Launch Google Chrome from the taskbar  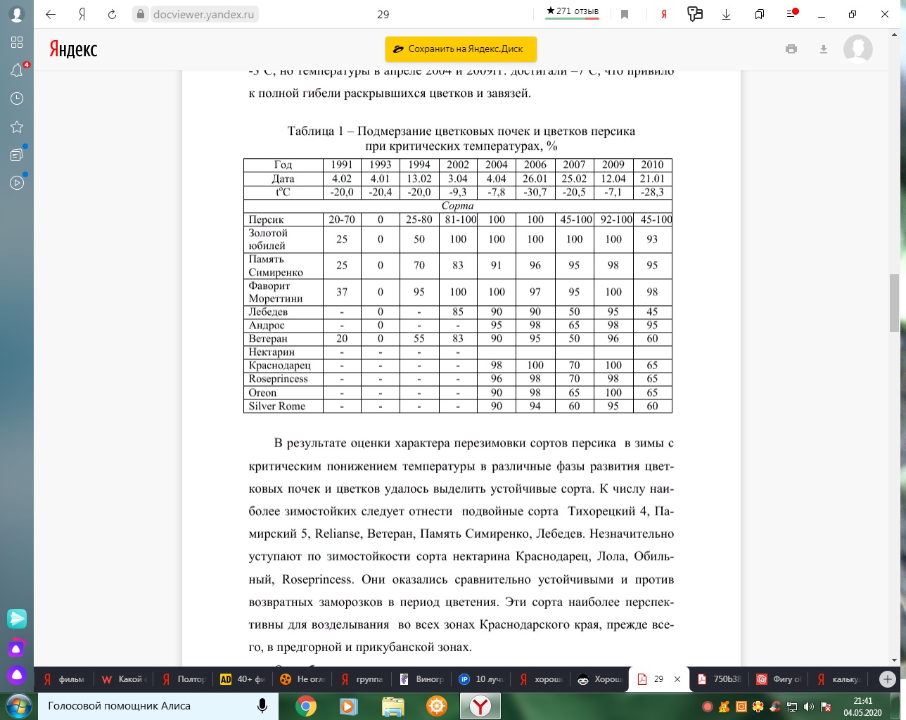(x=305, y=706)
